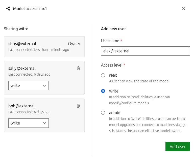
Task: Click the 'Model access: mx1' title
Action: click(x=30, y=9)
